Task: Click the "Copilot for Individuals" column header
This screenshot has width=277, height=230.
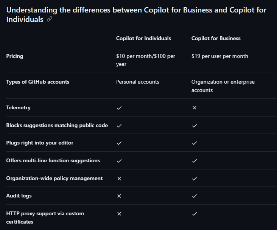Action: tap(143, 38)
